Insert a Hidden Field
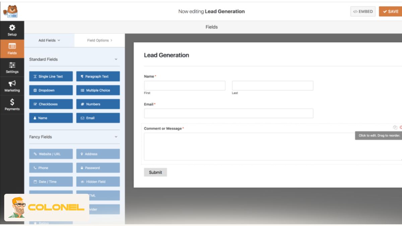 tap(98, 181)
